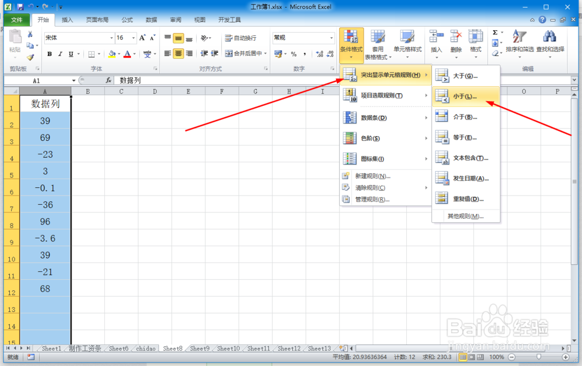This screenshot has height=366, width=582.
Task: Toggle align text right
Action: pyautogui.click(x=189, y=54)
